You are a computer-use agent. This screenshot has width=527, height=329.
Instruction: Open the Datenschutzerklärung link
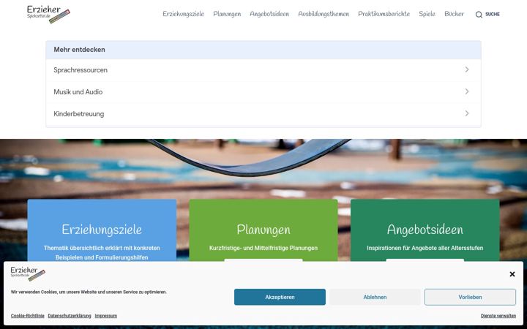[70, 316]
